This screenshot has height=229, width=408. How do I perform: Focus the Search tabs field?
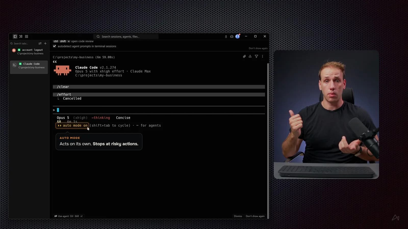[x=23, y=44]
